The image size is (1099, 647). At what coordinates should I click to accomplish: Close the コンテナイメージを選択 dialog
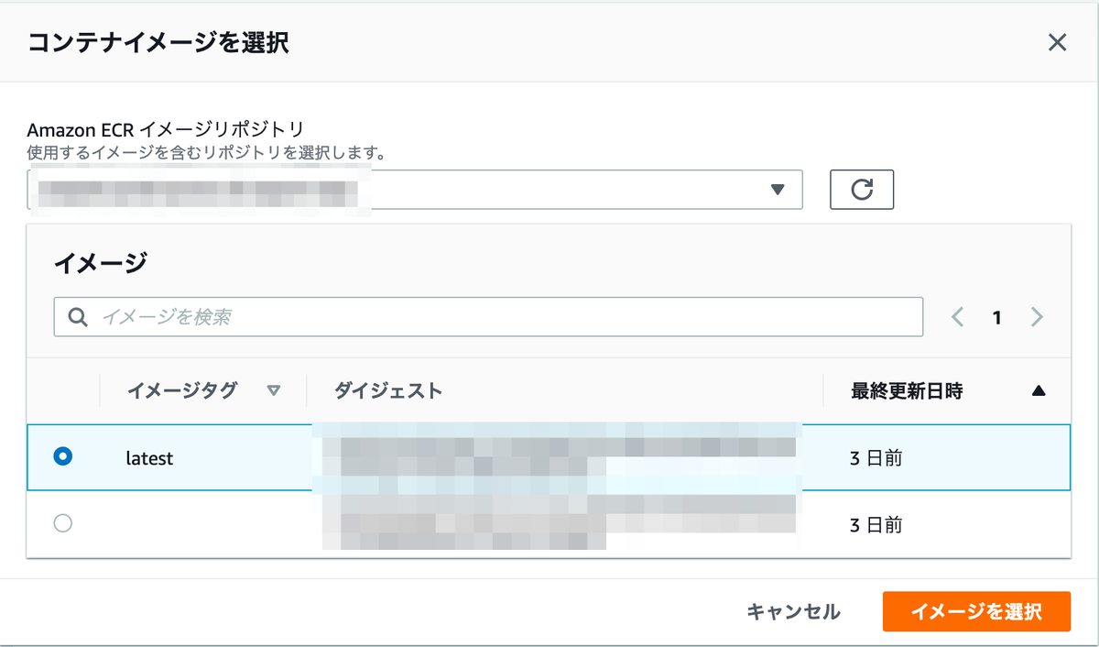pos(1057,42)
